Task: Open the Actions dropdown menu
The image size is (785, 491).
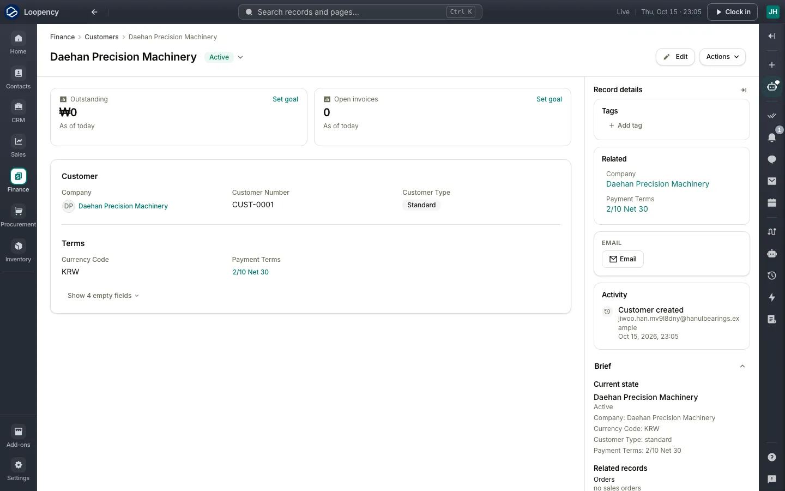Action: coord(722,57)
